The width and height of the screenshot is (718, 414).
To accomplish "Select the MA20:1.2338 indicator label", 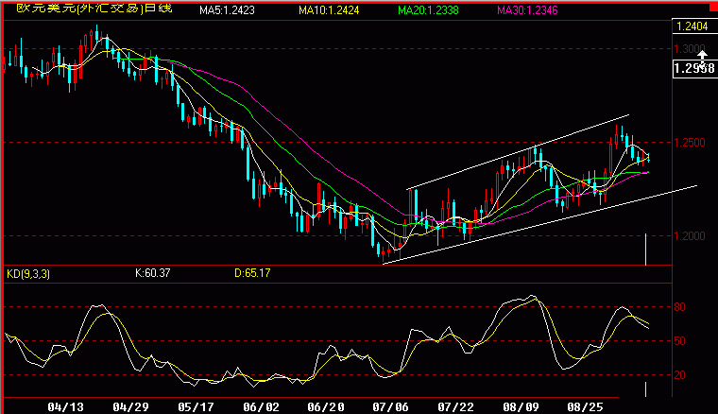I will point(428,10).
